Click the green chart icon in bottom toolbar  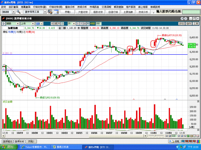[188, 136]
